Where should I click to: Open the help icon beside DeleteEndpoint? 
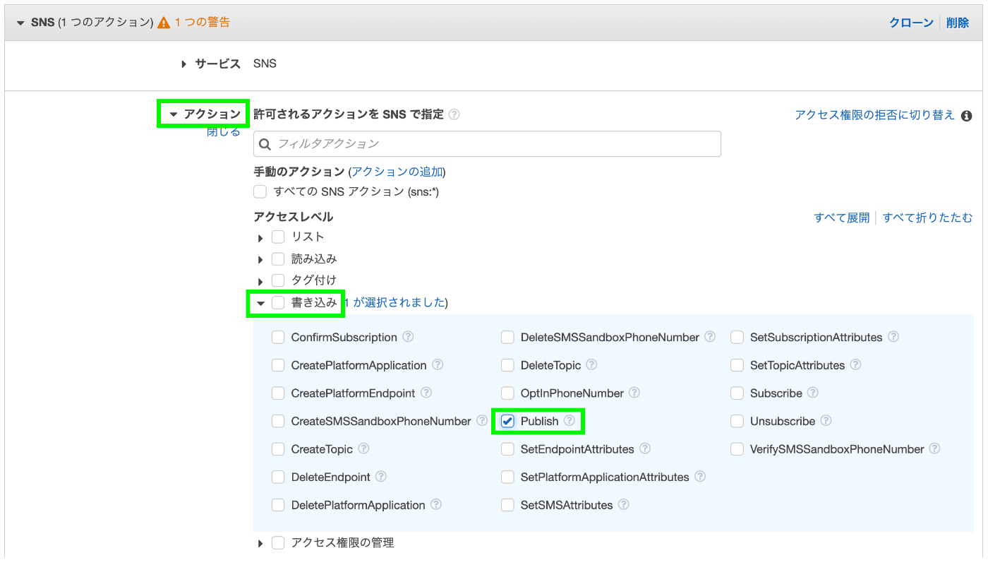click(x=381, y=477)
